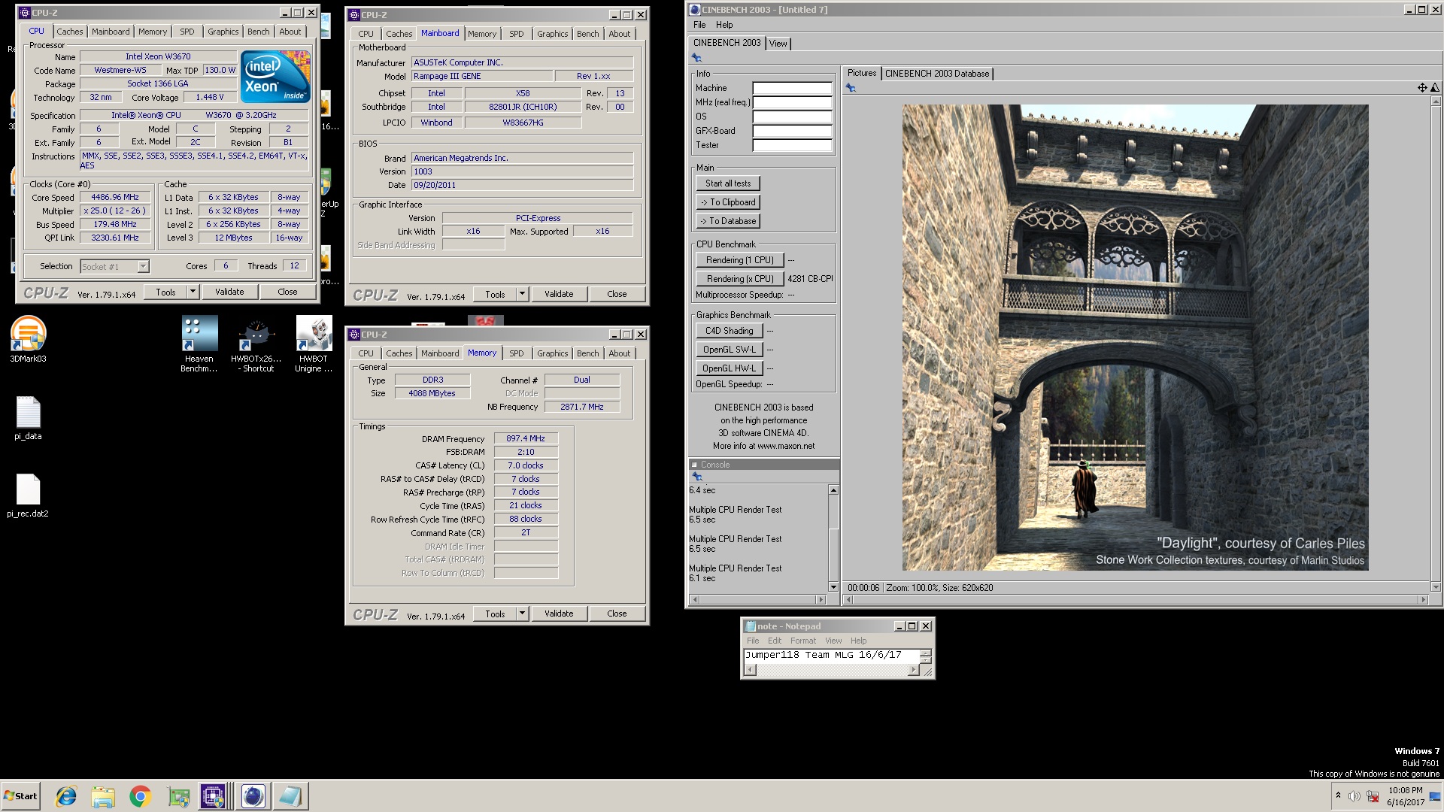Open Internet Explorer from the taskbar
This screenshot has width=1444, height=812.
pyautogui.click(x=66, y=796)
